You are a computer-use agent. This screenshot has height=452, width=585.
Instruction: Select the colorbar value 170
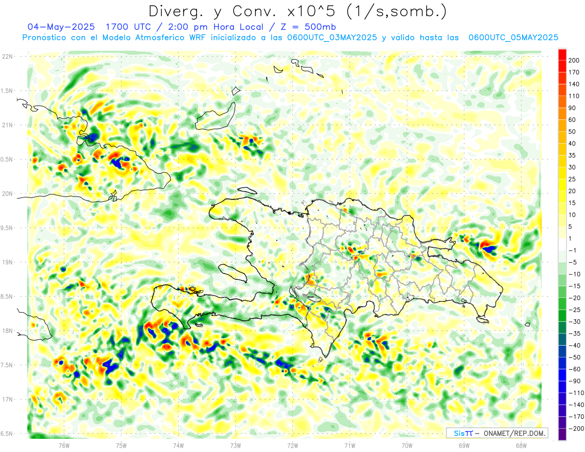[574, 73]
